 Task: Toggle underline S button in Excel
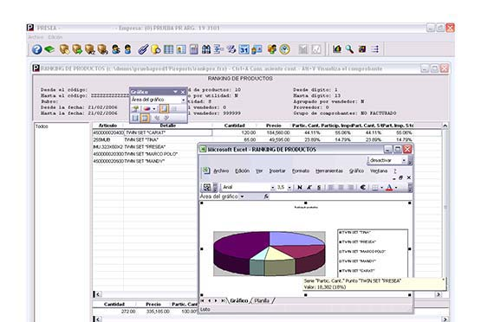319,187
